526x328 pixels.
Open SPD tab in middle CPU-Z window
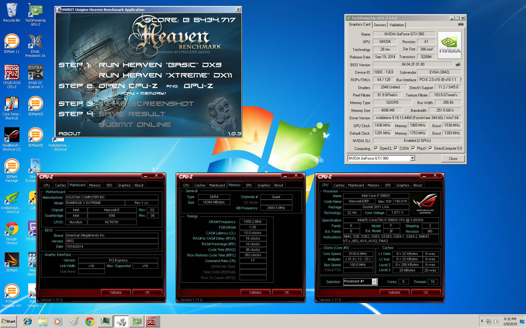pos(249,185)
